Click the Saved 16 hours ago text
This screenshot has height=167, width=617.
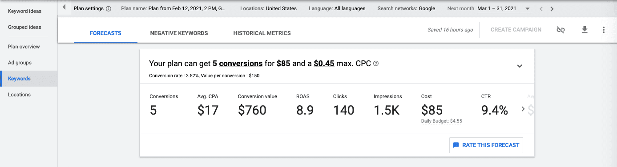pyautogui.click(x=450, y=30)
